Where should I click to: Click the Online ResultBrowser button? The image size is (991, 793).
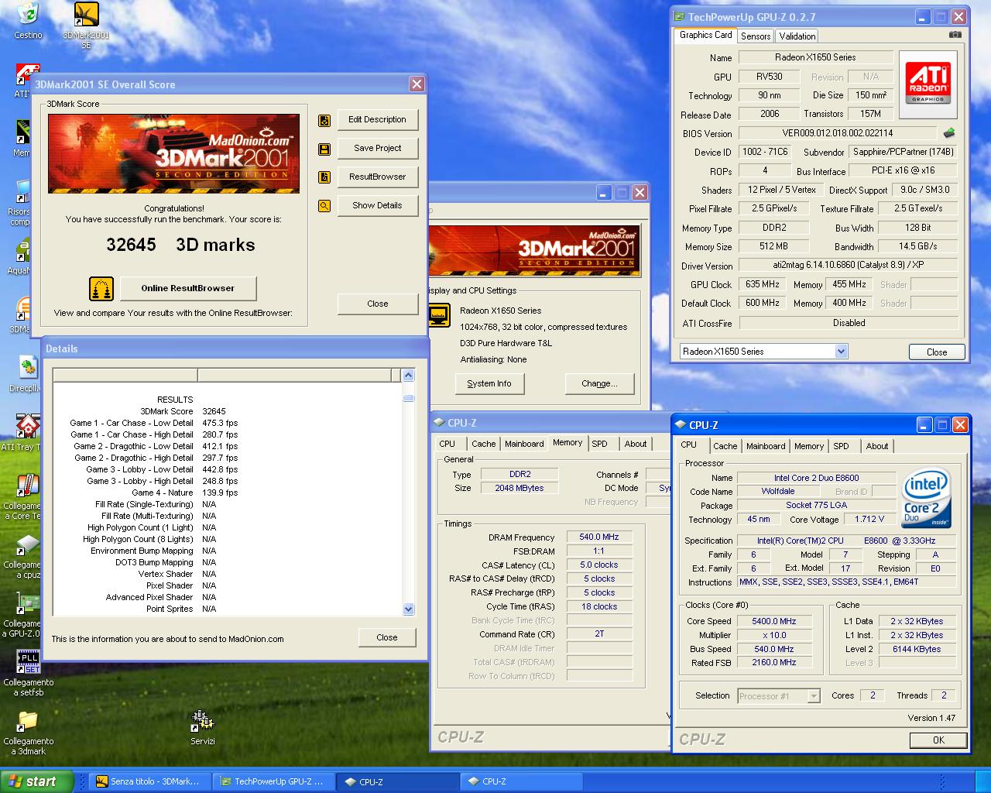click(x=188, y=288)
